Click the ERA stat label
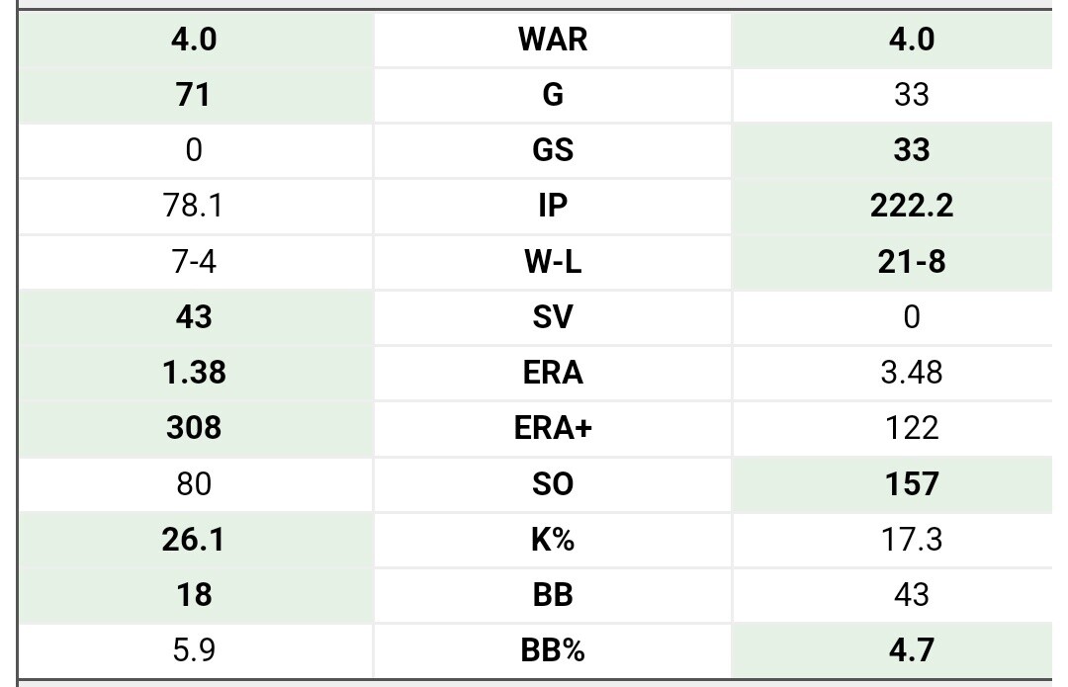1068x687 pixels. 553,373
